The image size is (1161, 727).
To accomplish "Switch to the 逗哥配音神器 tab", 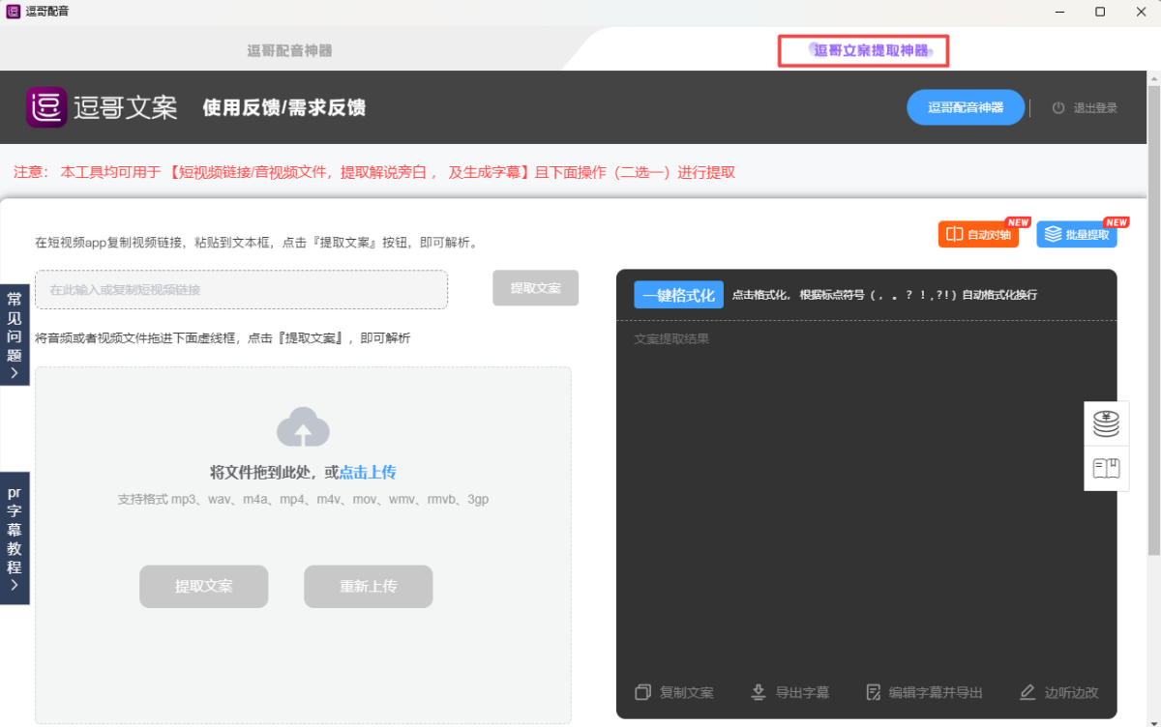I will pyautogui.click(x=289, y=50).
